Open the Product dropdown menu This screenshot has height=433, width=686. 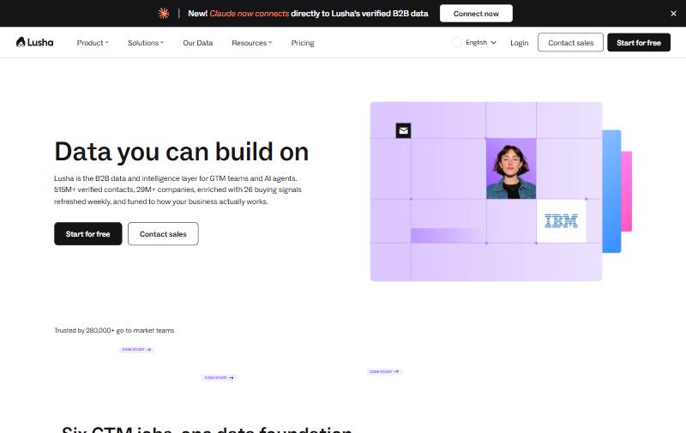point(93,43)
